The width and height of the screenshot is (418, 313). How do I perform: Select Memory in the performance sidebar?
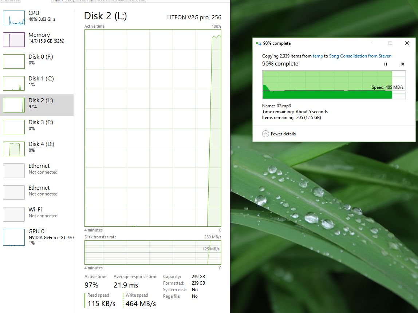[x=37, y=39]
